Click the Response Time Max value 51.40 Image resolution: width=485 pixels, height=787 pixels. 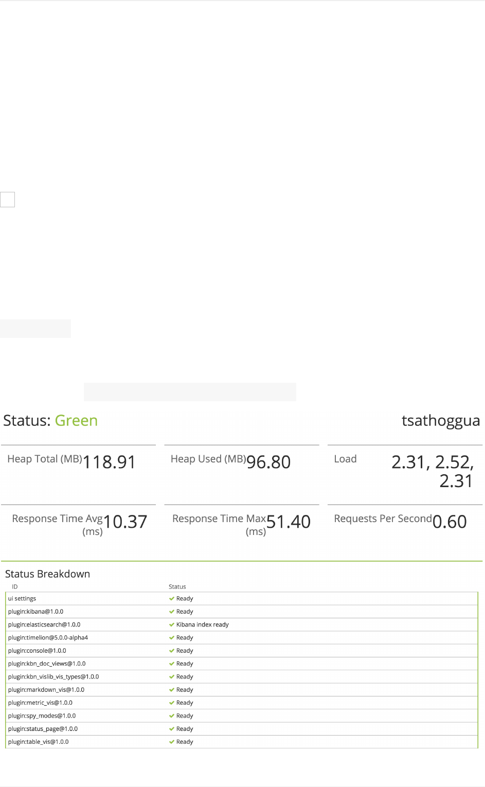pyautogui.click(x=289, y=522)
